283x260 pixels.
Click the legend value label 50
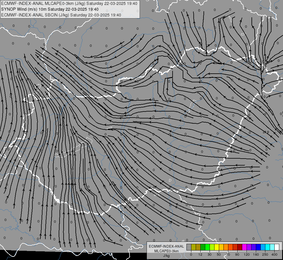(x=219, y=255)
